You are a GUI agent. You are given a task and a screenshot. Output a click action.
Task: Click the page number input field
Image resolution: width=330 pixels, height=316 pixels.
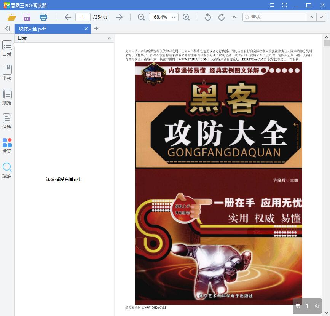click(83, 17)
